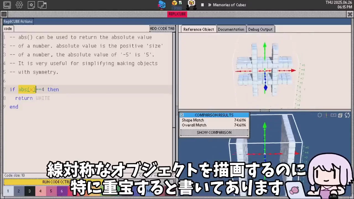Close the Comparison Results popup

click(x=182, y=115)
